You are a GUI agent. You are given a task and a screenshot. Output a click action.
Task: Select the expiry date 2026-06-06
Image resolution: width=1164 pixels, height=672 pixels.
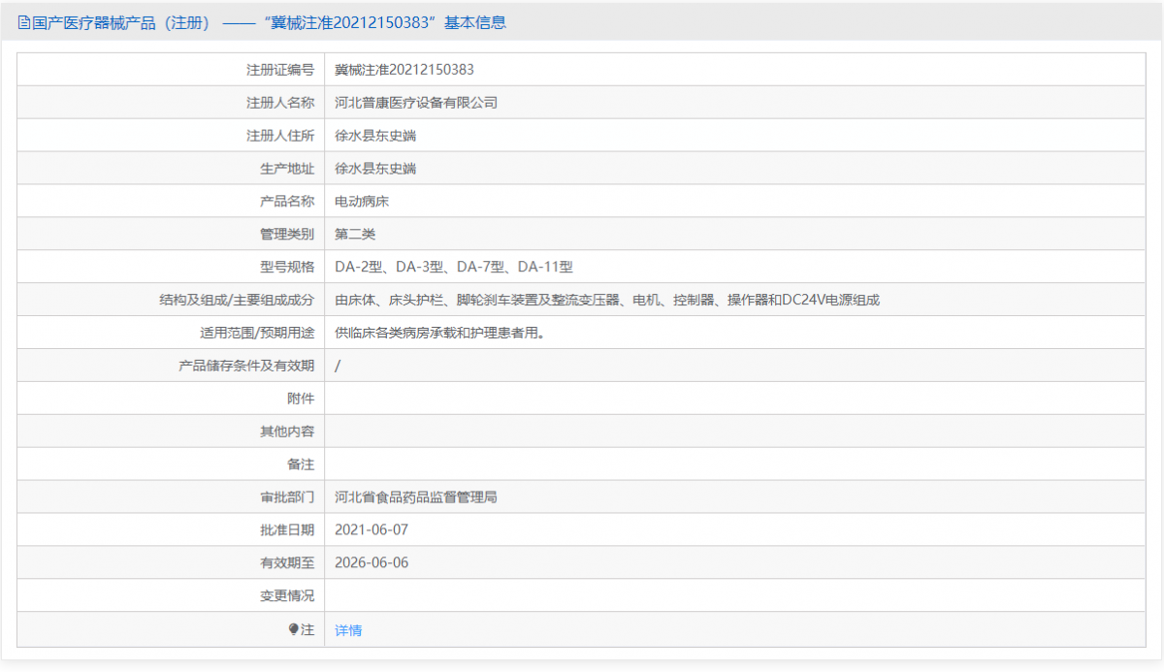[x=372, y=563]
